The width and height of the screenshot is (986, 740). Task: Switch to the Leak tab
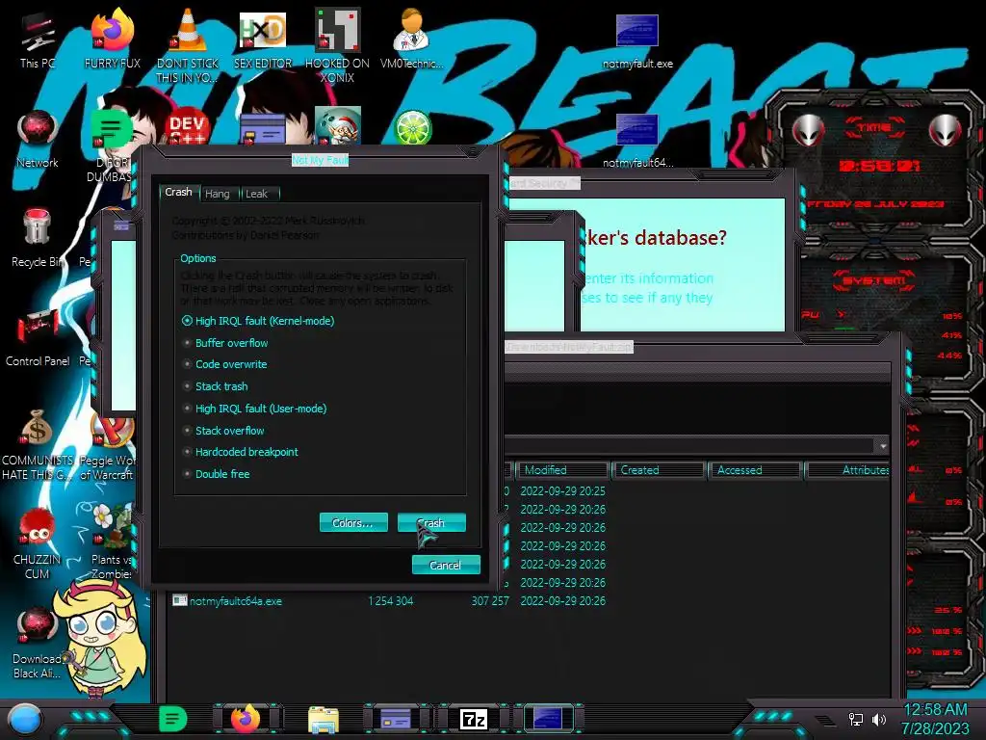[256, 194]
